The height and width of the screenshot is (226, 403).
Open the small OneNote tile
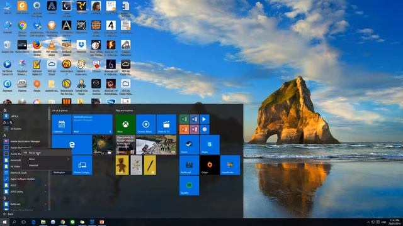(x=195, y=129)
